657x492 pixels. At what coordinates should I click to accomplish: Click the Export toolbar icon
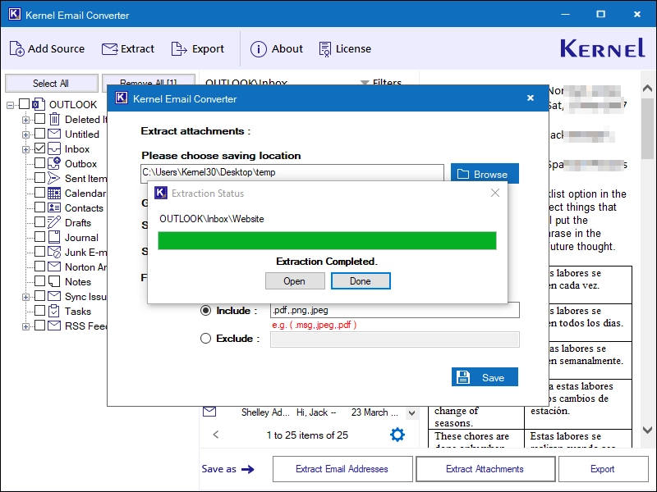click(179, 49)
